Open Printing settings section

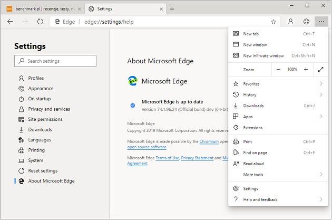point(36,150)
